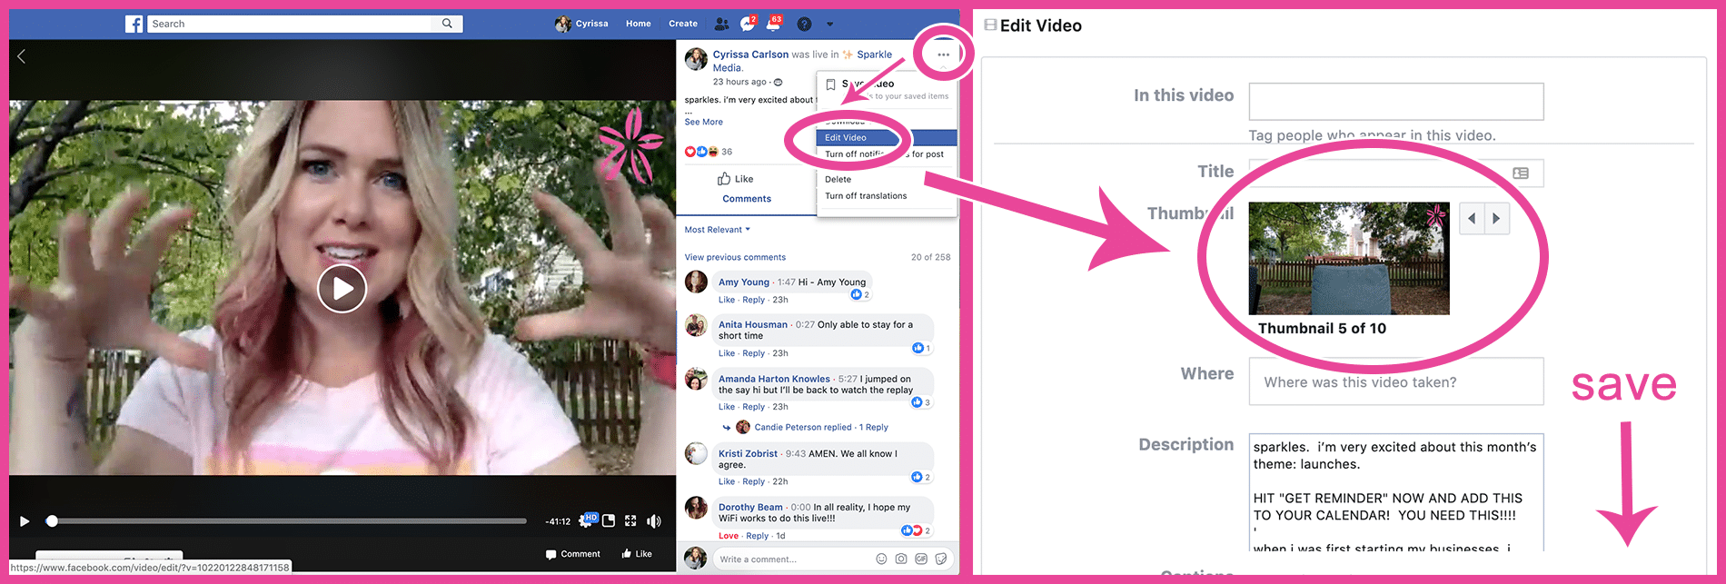Click the search magnifier icon
The image size is (1726, 584).
[x=447, y=24]
